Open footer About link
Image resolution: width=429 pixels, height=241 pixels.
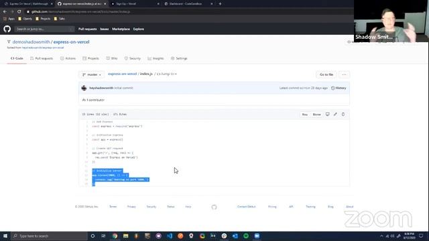(x=350, y=207)
